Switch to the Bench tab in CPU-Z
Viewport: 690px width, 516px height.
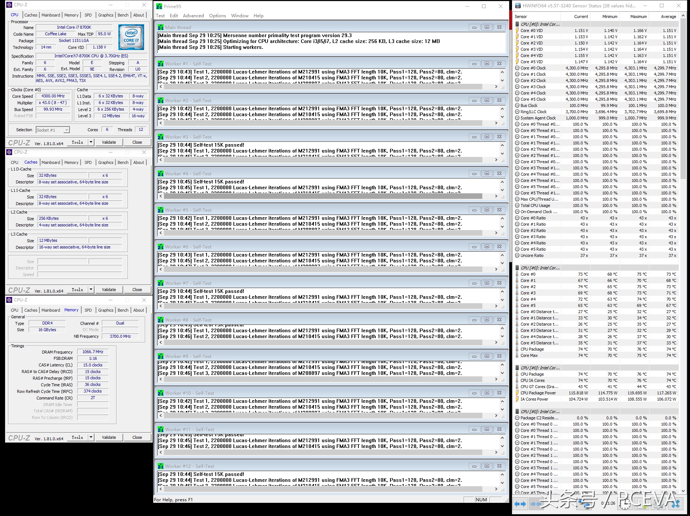click(123, 15)
